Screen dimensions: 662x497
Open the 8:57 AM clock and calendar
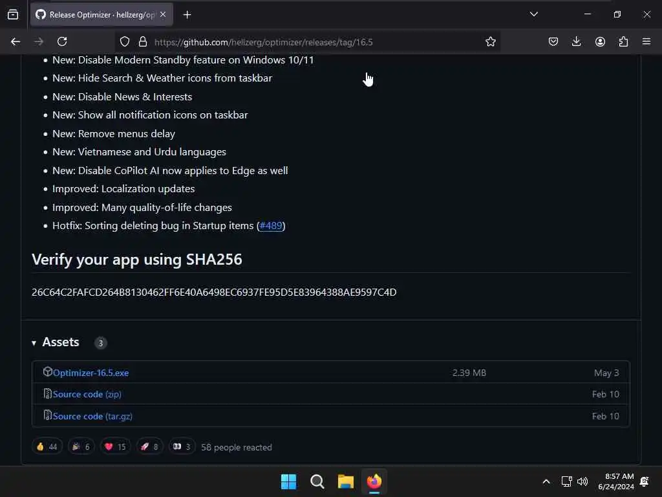coord(616,481)
